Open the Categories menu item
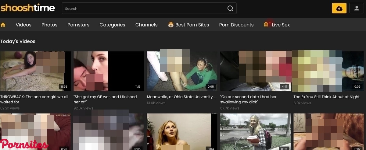Viewport: 366px width, 150px height. tap(112, 25)
